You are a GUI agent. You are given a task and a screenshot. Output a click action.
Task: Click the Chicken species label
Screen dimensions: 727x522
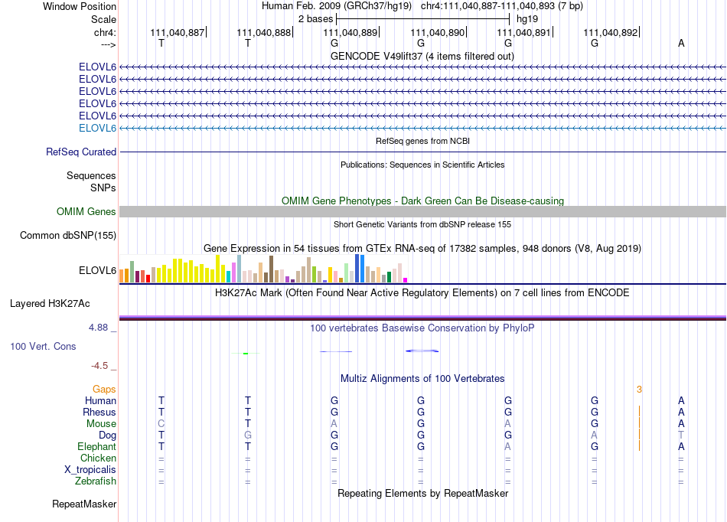coord(98,458)
